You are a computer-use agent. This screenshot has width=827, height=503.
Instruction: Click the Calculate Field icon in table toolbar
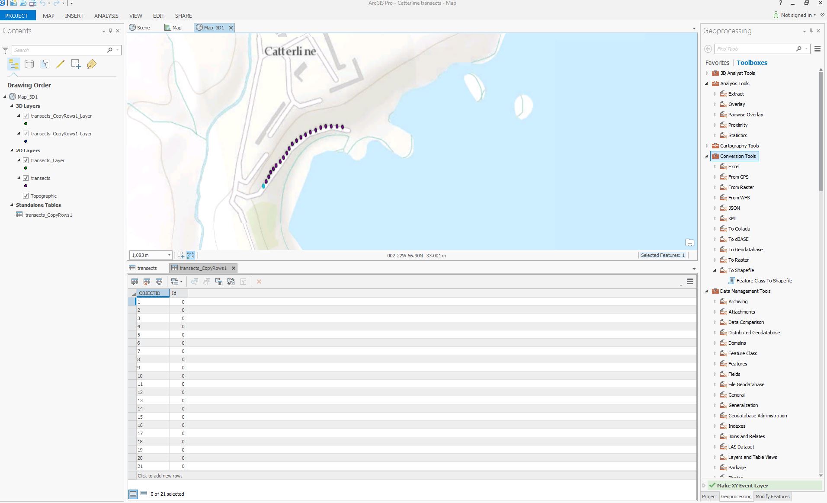pyautogui.click(x=159, y=282)
